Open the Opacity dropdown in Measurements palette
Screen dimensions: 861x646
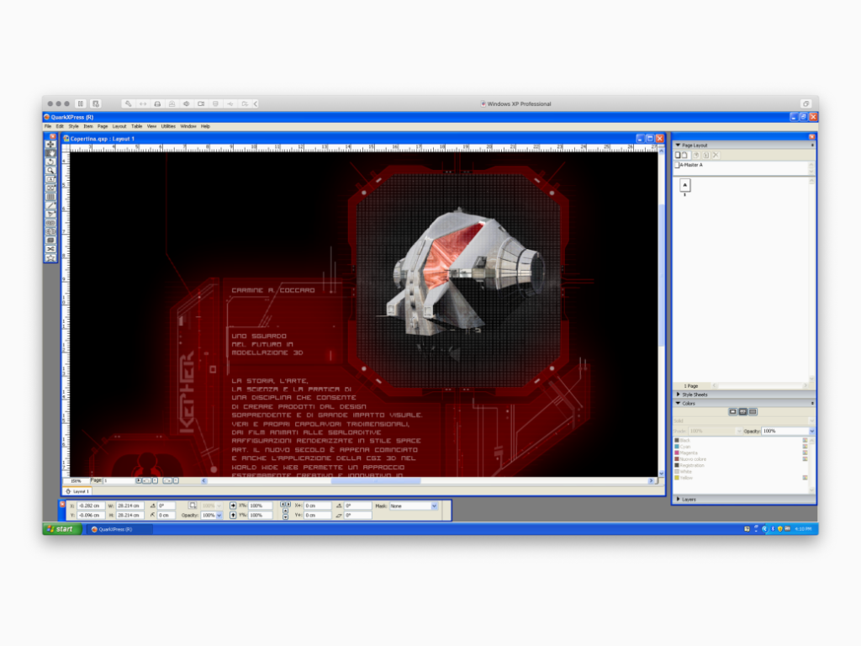(219, 516)
